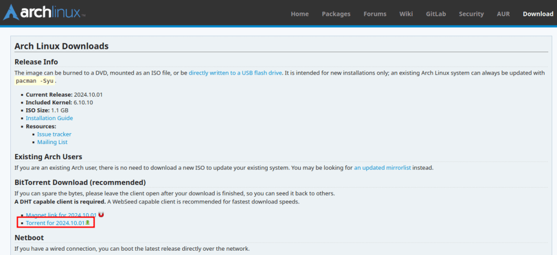Visit the Issue tracker resource link
The width and height of the screenshot is (557, 255).
point(54,134)
